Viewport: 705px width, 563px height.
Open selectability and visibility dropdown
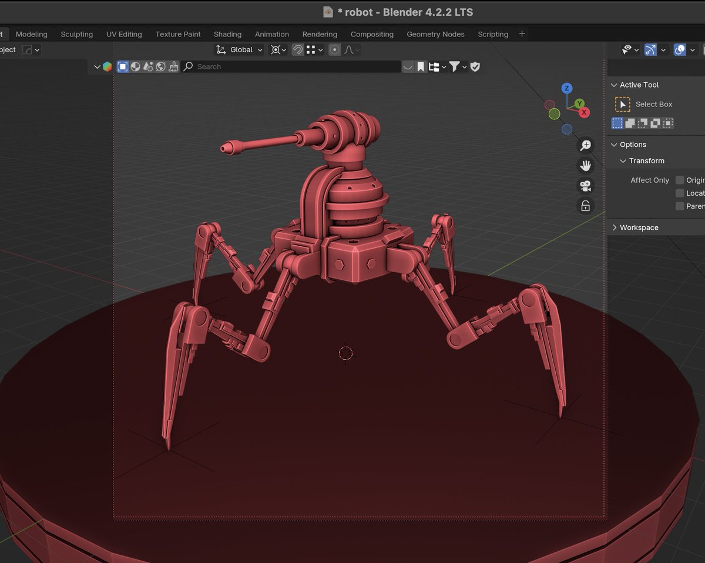click(x=630, y=50)
